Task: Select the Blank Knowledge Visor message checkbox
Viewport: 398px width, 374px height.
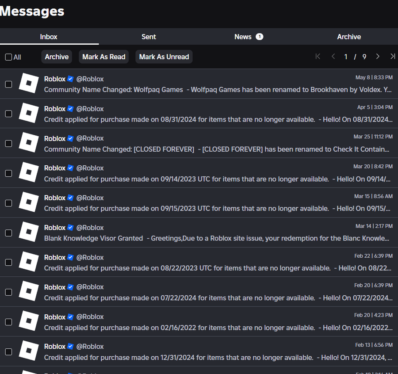Action: 9,233
